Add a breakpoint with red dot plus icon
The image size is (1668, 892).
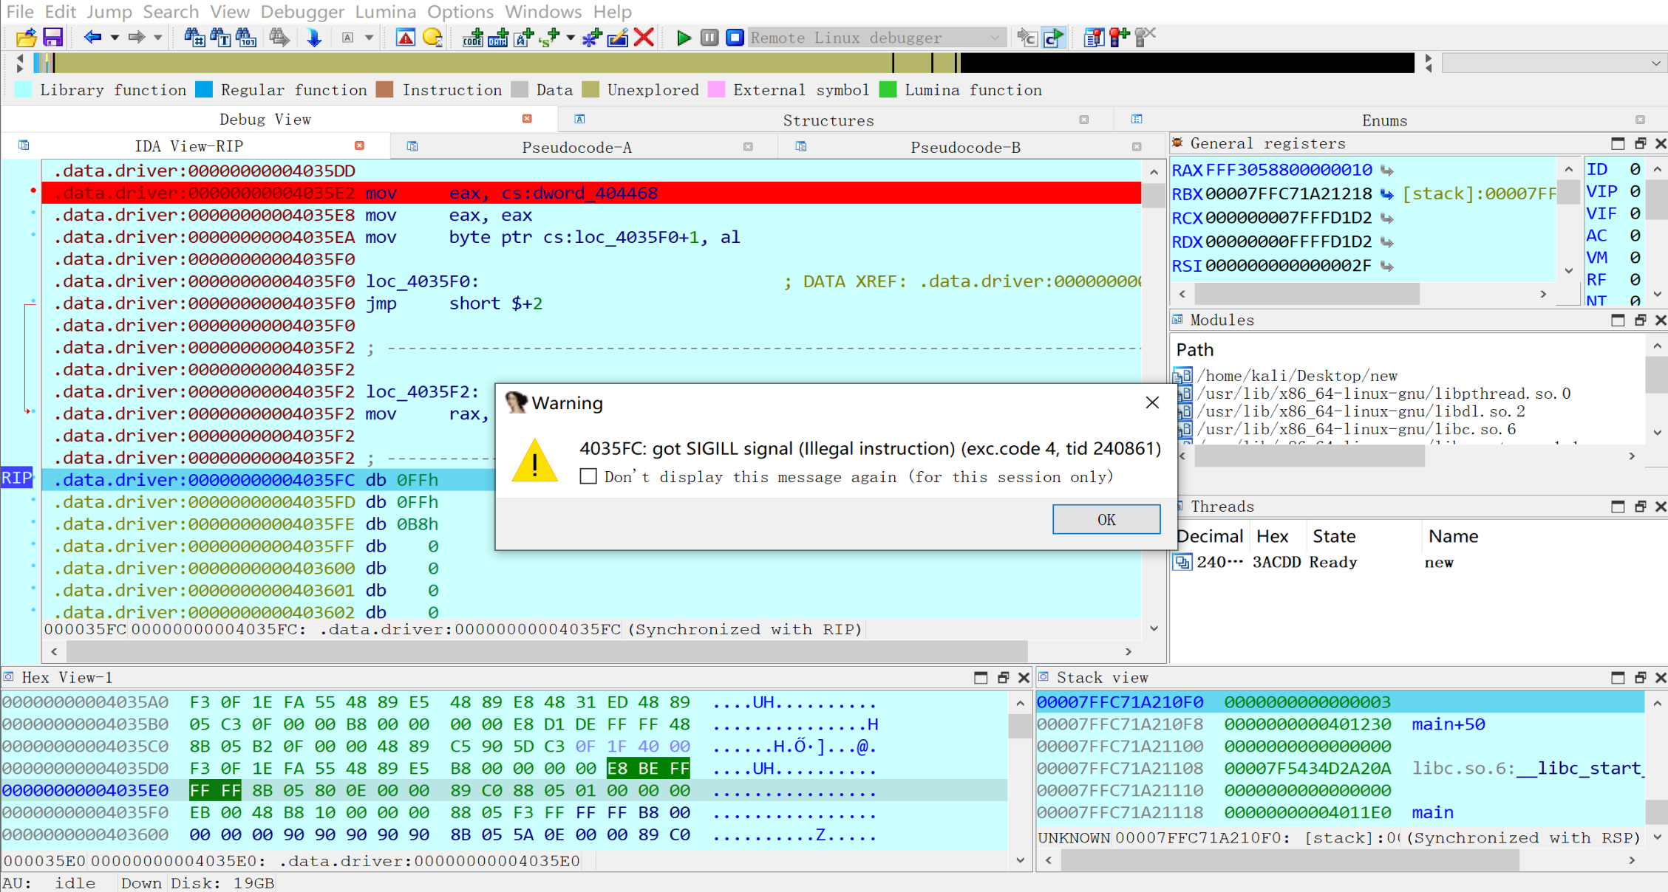click(1120, 37)
